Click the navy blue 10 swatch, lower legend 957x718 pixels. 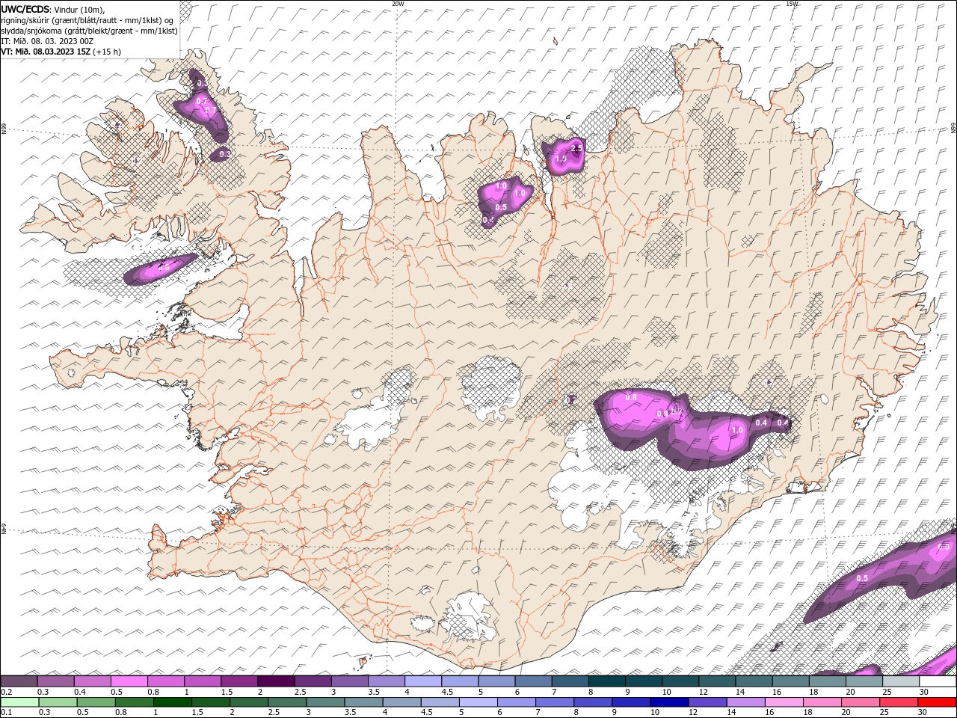coord(669,702)
